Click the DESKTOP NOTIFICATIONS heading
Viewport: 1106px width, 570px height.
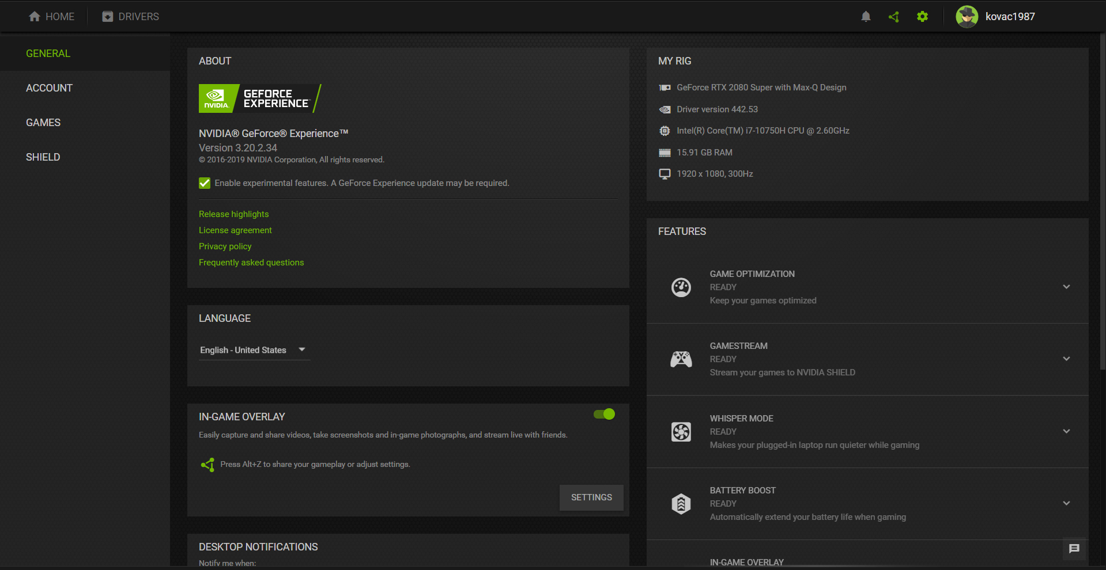(x=258, y=547)
